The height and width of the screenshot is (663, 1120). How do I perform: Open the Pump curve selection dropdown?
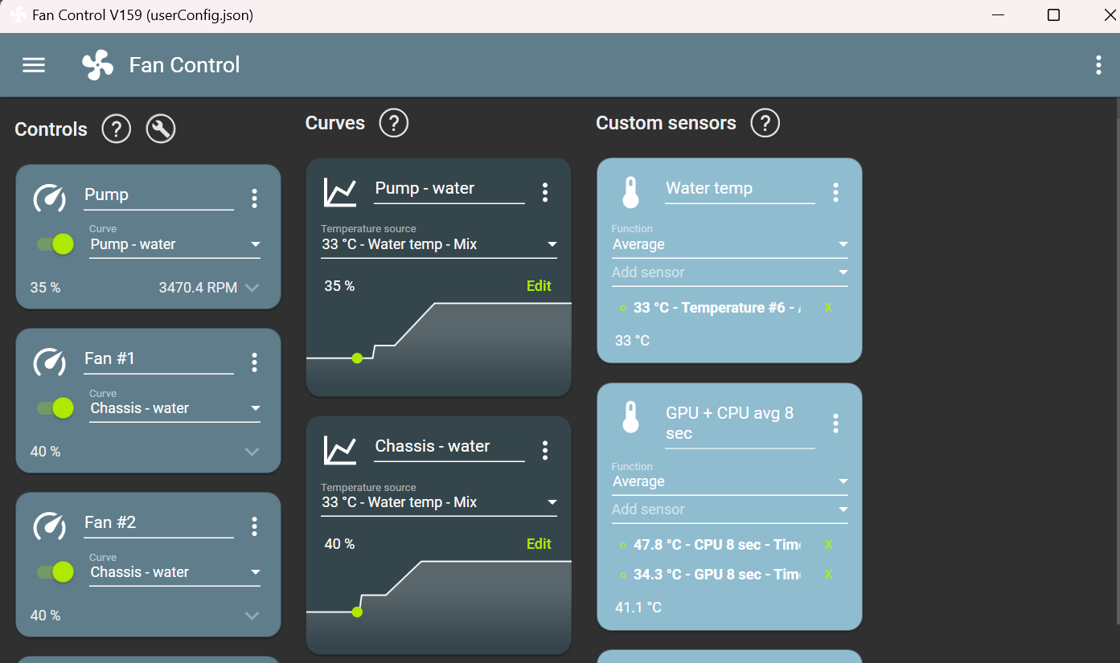174,244
